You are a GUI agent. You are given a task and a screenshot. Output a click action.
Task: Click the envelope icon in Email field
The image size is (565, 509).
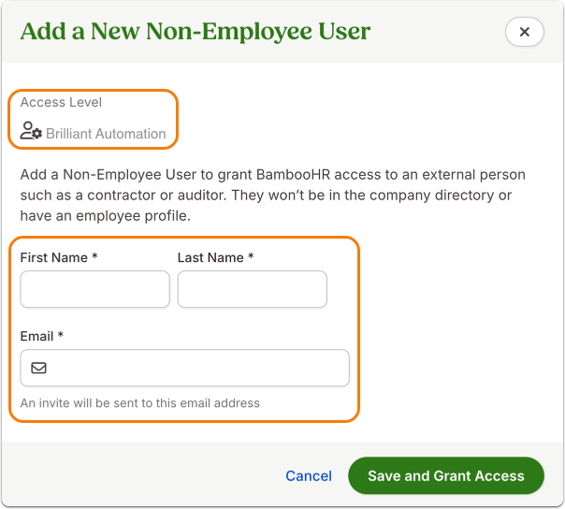coord(38,368)
